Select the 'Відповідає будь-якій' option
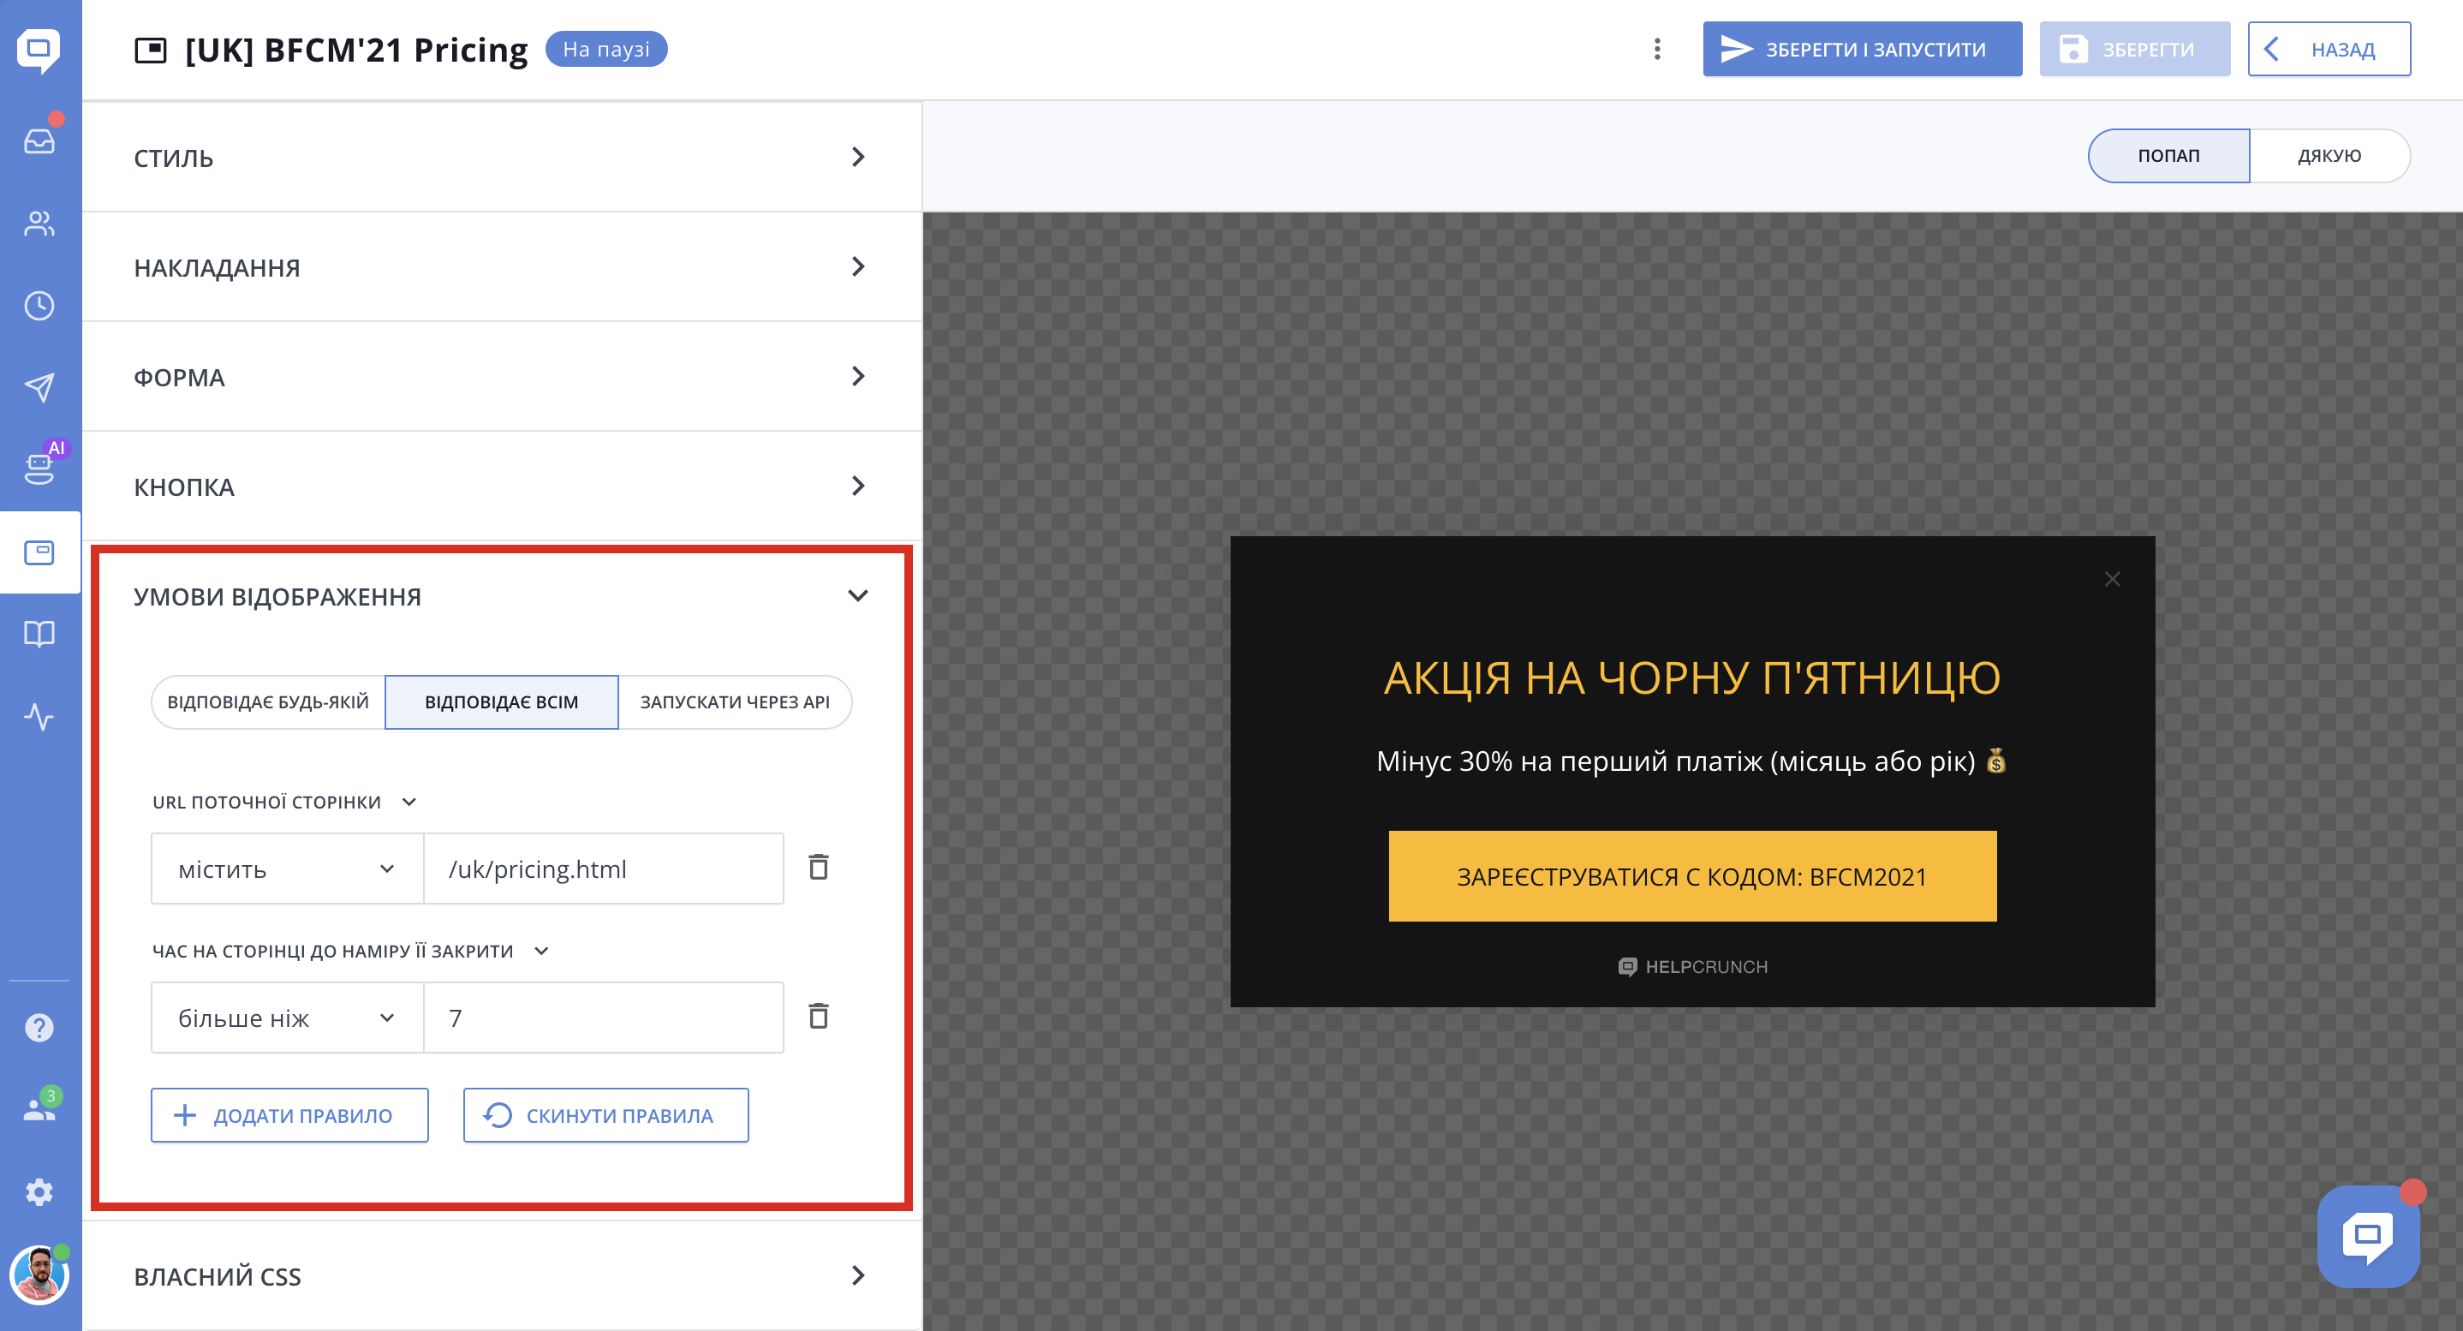 click(x=268, y=701)
